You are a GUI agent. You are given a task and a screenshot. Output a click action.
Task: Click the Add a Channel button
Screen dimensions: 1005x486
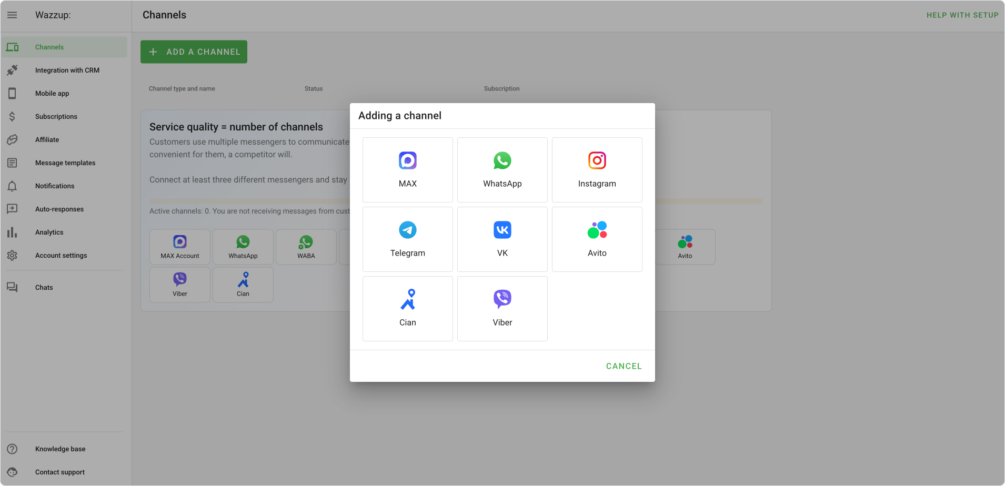194,52
